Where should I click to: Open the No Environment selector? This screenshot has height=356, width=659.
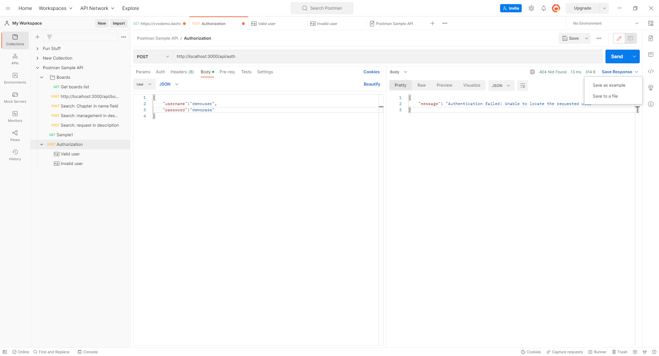click(x=605, y=23)
